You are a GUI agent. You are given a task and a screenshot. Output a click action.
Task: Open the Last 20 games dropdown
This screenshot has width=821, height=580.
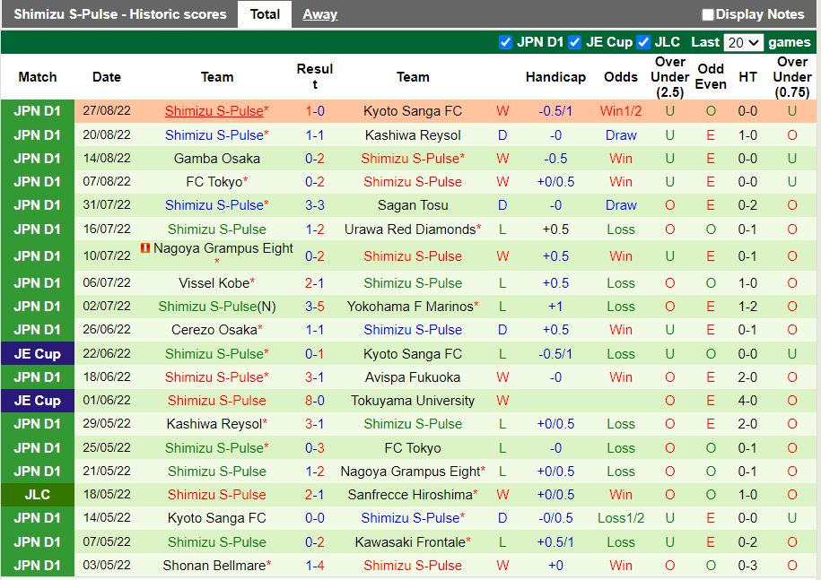744,42
